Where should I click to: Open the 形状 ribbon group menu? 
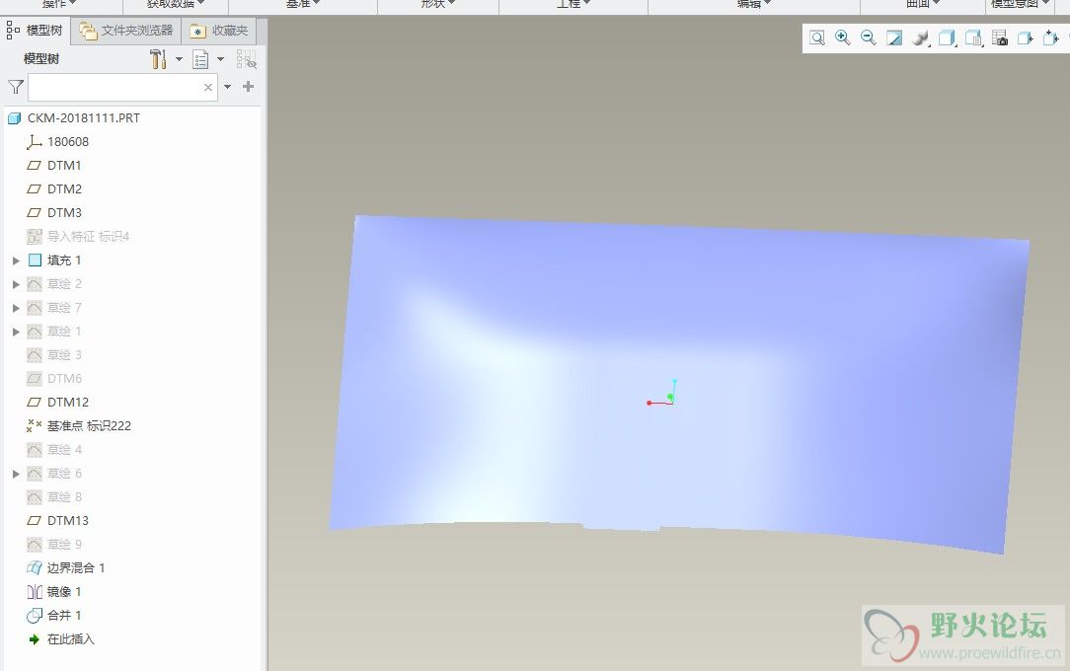tap(438, 4)
